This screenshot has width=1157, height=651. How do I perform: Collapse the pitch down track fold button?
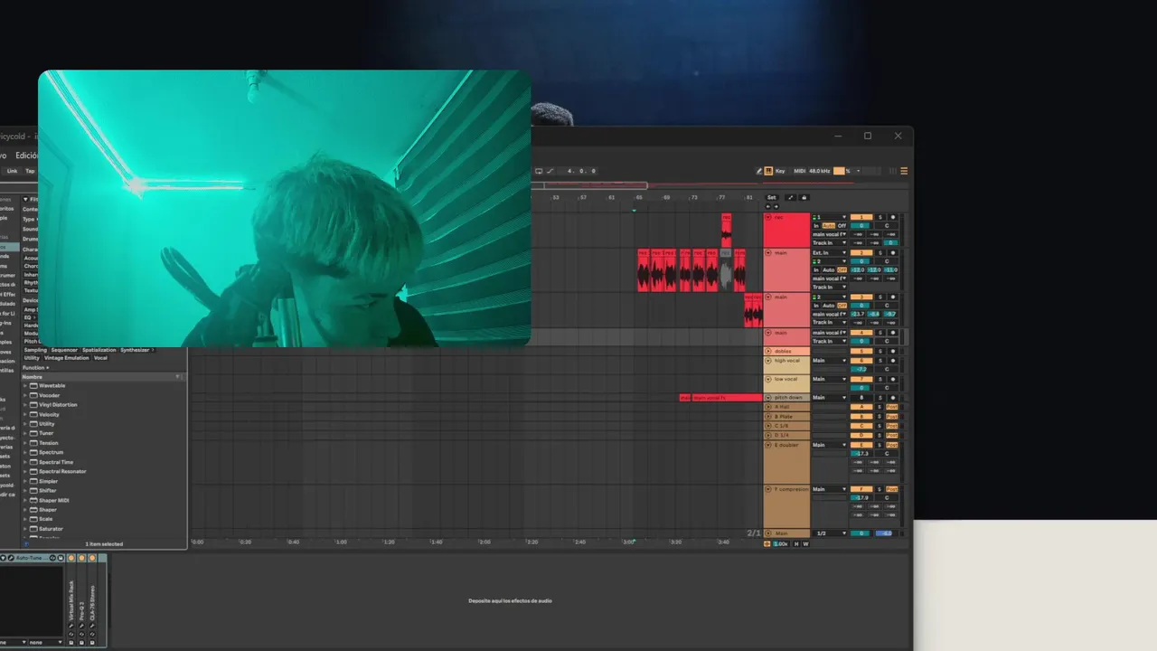tap(768, 398)
